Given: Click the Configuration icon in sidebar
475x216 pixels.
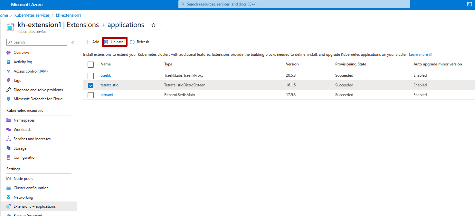Looking at the screenshot, I should tap(9, 157).
